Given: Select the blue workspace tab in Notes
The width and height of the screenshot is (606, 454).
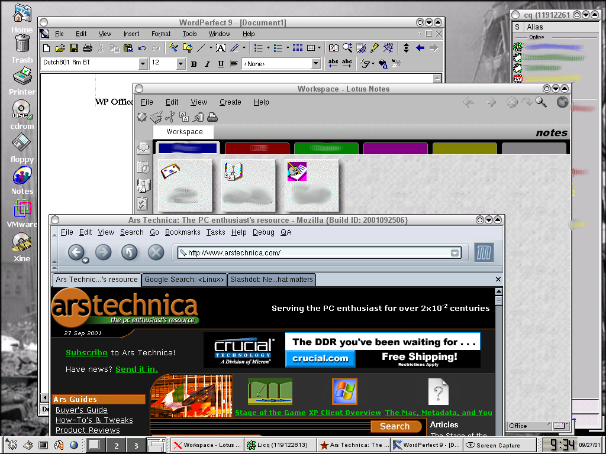Looking at the screenshot, I should tap(188, 148).
